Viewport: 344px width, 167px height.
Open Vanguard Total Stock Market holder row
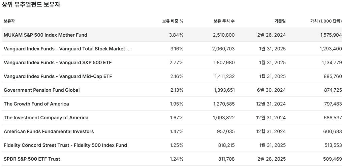67,49
